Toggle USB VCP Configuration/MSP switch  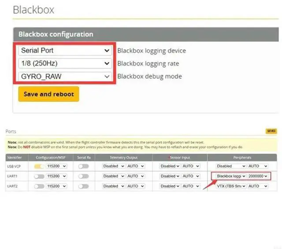[x=40, y=166]
